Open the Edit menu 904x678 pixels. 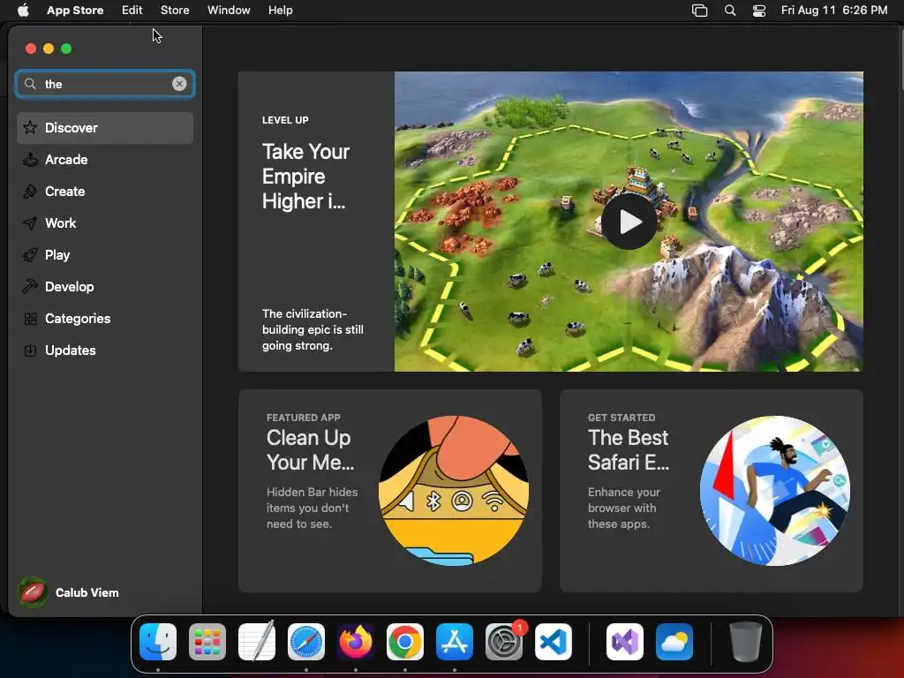point(132,11)
